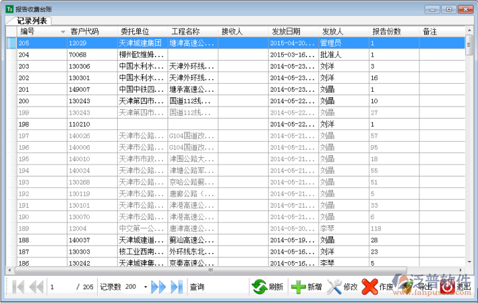
Task: Click the horizontal scrollbar left arrow
Action: [x=10, y=270]
